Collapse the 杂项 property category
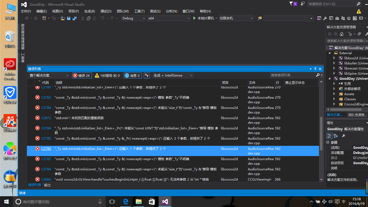The width and height of the screenshot is (368, 207). 328,142
